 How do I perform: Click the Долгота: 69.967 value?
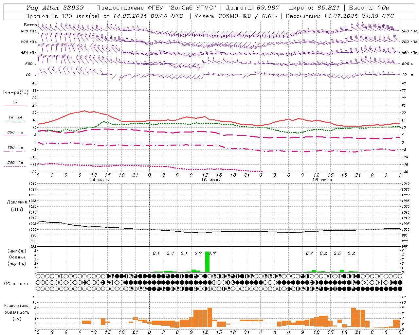pyautogui.click(x=253, y=8)
